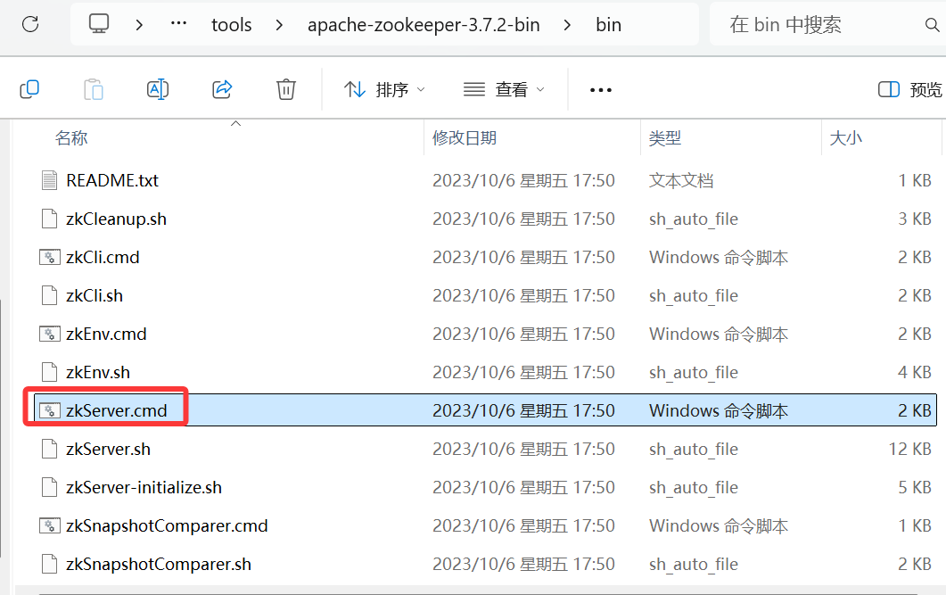Expand the chevron after tools breadcrumb
Screen dimensions: 946x595
tap(279, 25)
